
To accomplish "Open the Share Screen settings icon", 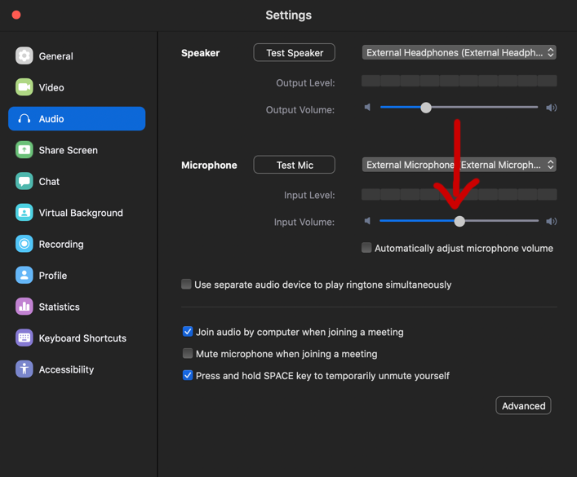I will tap(24, 150).
